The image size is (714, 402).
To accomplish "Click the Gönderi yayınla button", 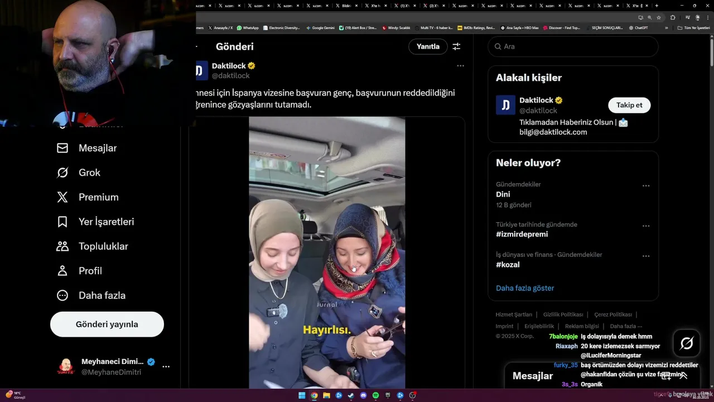I will coord(107,324).
